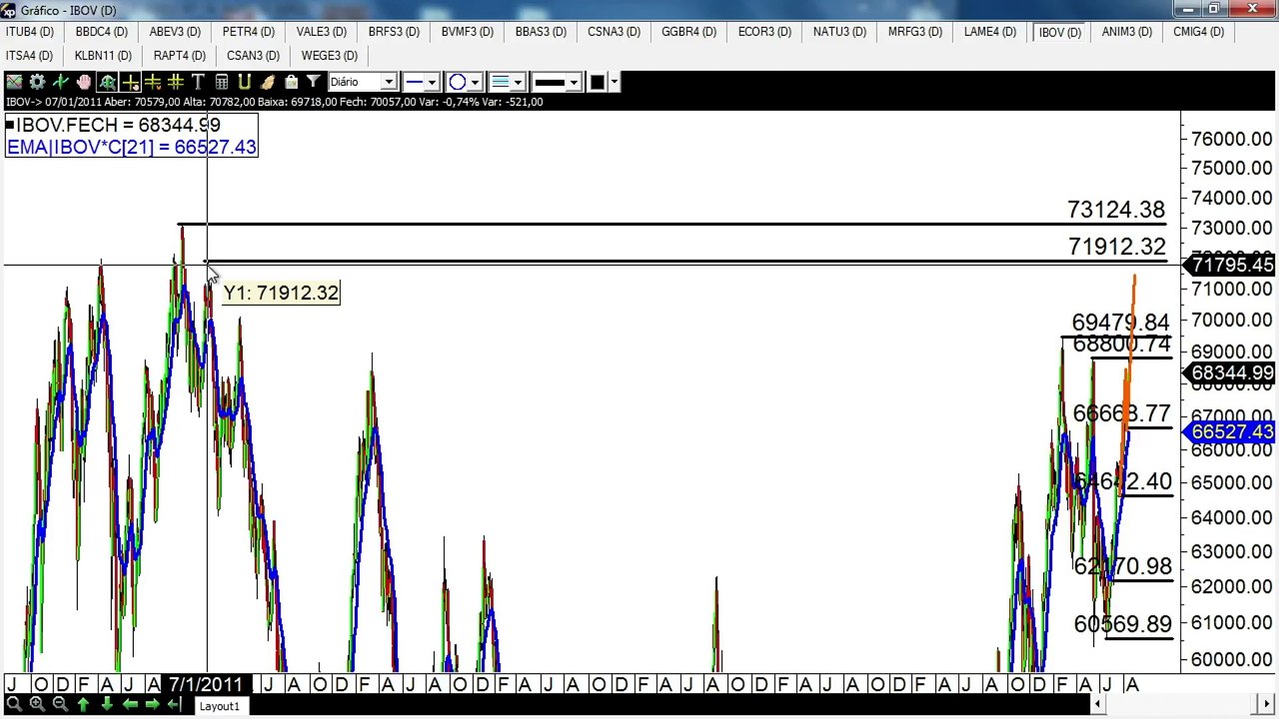Screen dimensions: 1279x719
Task: Click the 69479.84 price level label
Action: click(x=1120, y=323)
